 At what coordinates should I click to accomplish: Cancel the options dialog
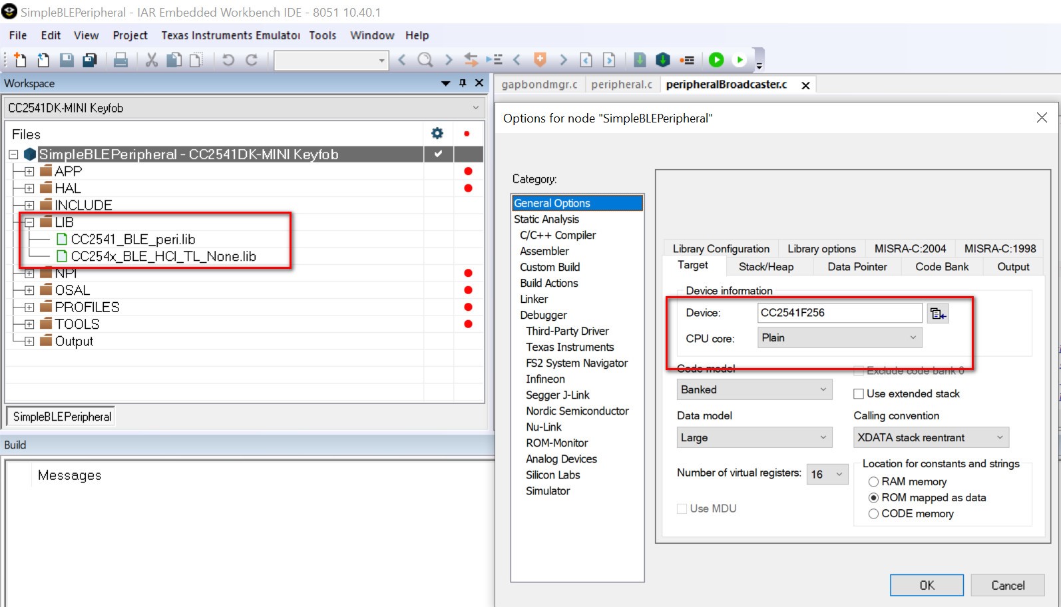click(x=1008, y=585)
